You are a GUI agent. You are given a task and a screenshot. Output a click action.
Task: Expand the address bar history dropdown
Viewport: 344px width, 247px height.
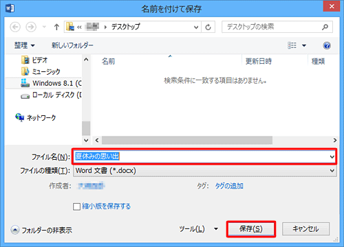point(196,27)
